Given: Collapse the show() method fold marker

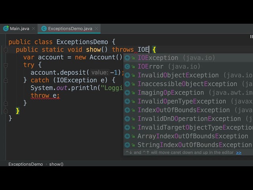Looking at the screenshot, I should (x=6, y=50).
